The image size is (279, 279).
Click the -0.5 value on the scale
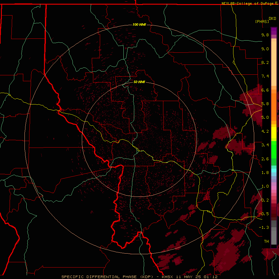point(264,214)
